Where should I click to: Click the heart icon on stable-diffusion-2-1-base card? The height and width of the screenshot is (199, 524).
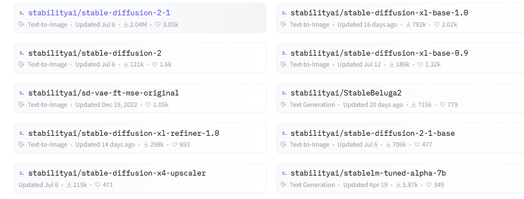coord(417,144)
